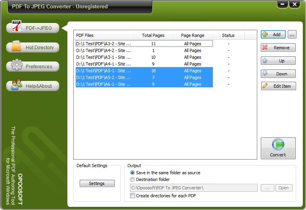Click the orange folder Hot Directory icon
The width and height of the screenshot is (306, 210).
16,46
